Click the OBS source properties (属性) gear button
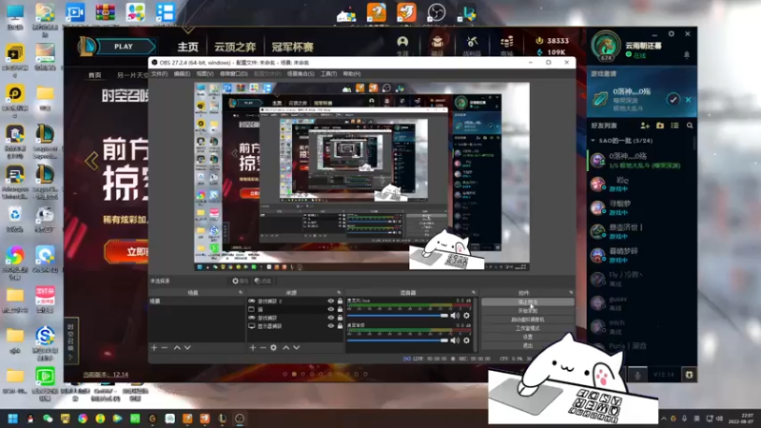Screen dimensions: 761x428 click(240, 281)
